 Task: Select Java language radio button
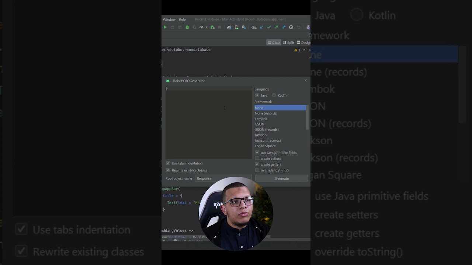[257, 95]
